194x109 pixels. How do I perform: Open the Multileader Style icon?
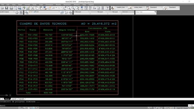click(165, 8)
